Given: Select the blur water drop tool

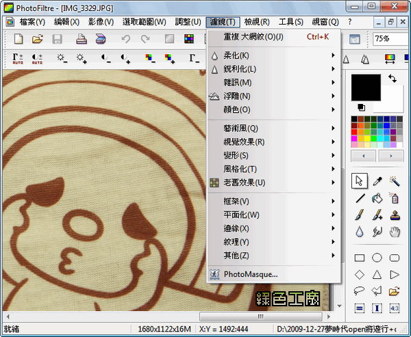Looking at the screenshot, I should coord(360,232).
